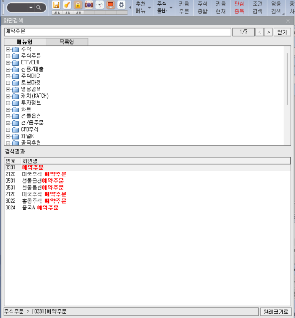
Task: Go to next search result with > button
Action: point(268,32)
